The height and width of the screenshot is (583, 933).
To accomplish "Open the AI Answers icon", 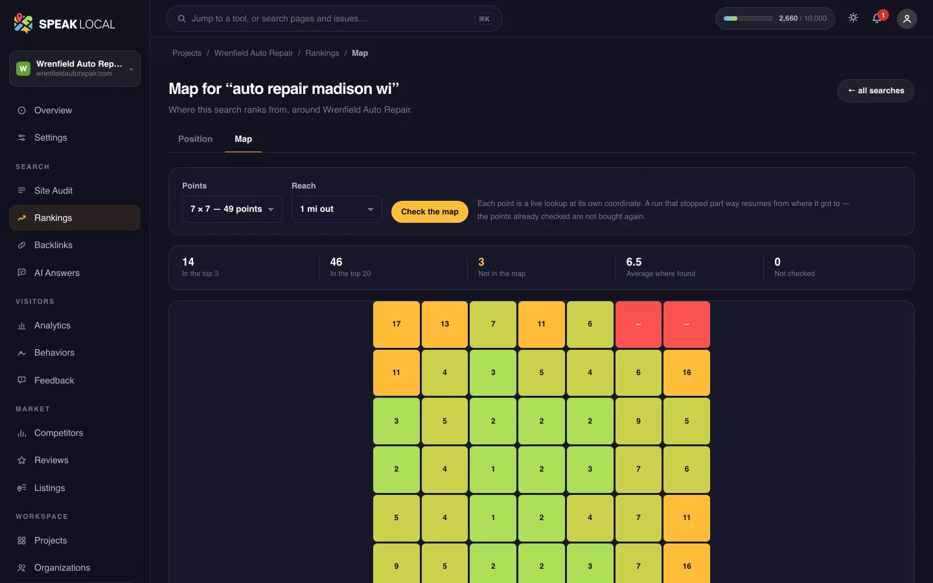I will [x=22, y=273].
